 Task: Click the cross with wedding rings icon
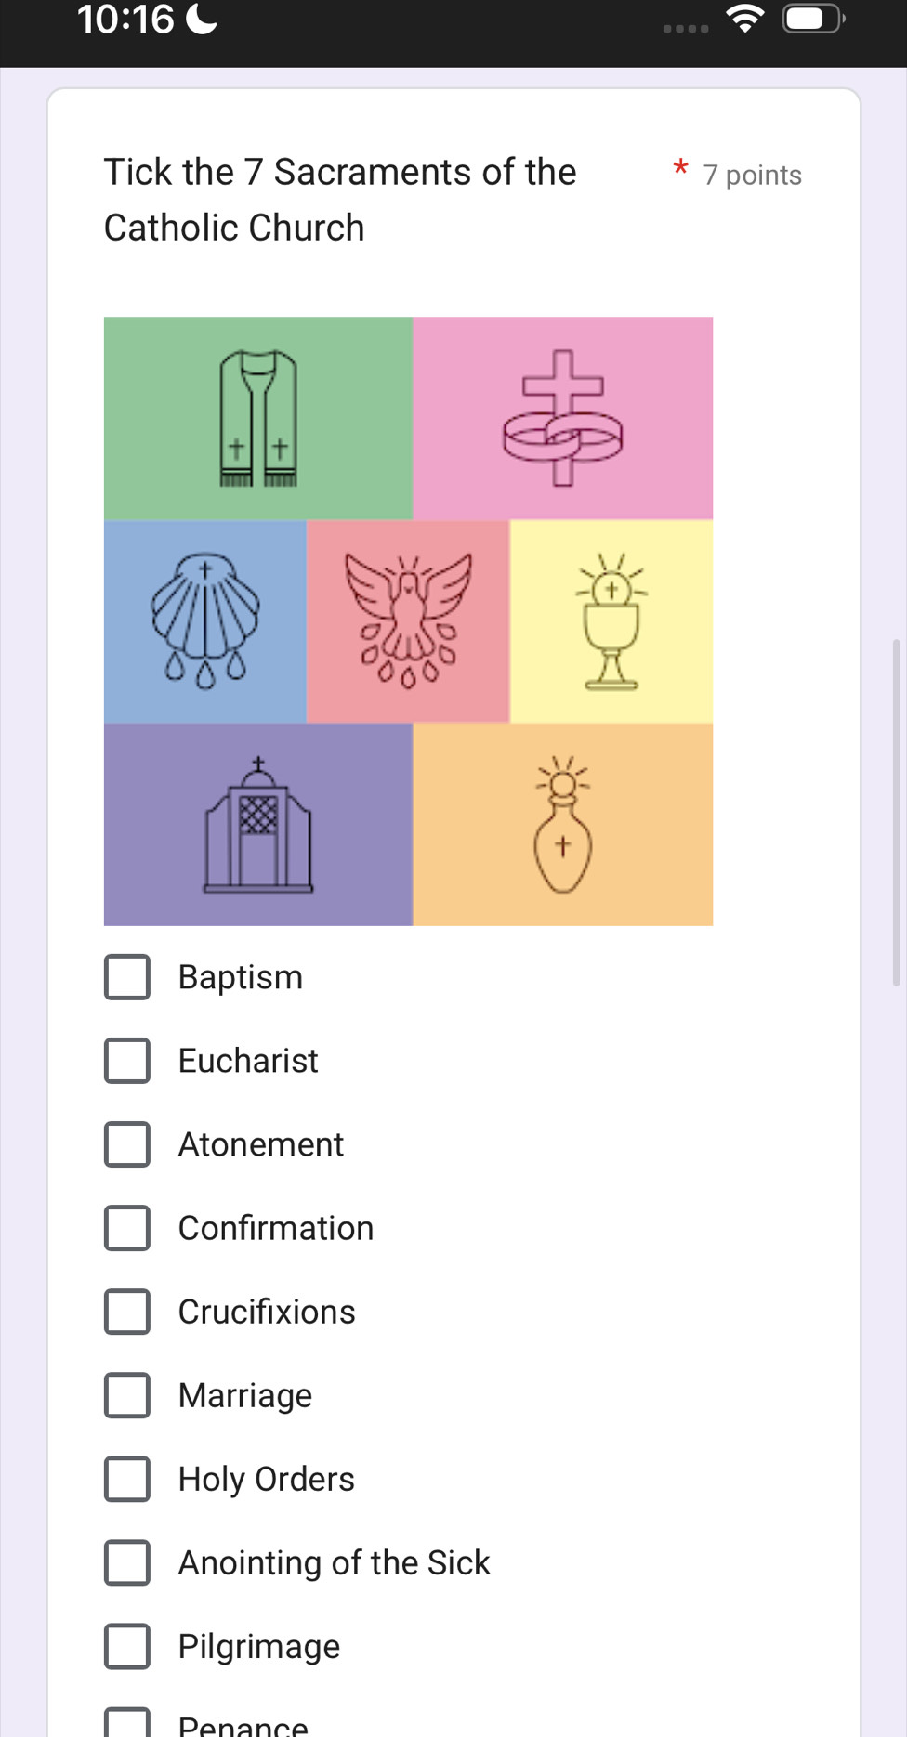563,418
